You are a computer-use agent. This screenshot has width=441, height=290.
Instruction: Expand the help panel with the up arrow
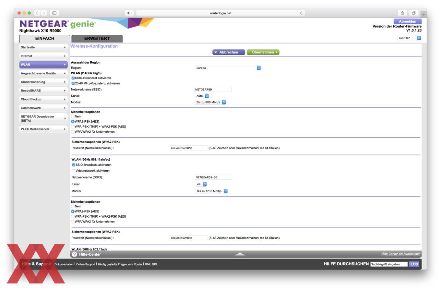point(240,254)
